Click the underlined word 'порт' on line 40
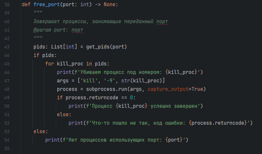Viewport: 262px width, 154px height. pos(162,21)
